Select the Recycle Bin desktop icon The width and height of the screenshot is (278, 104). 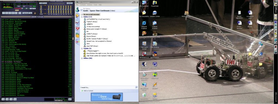tap(144, 96)
